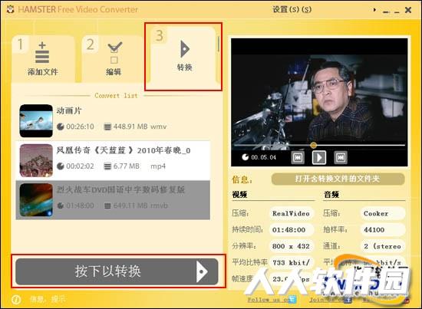Click the small arrow next to minimize
The height and width of the screenshot is (309, 422).
374,10
